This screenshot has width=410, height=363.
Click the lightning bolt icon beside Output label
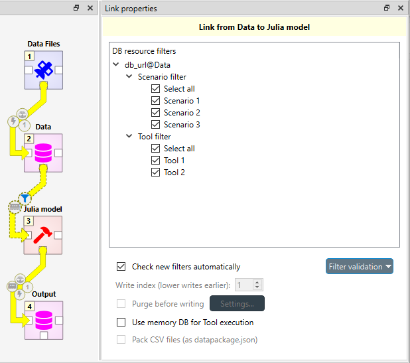pyautogui.click(x=20, y=294)
